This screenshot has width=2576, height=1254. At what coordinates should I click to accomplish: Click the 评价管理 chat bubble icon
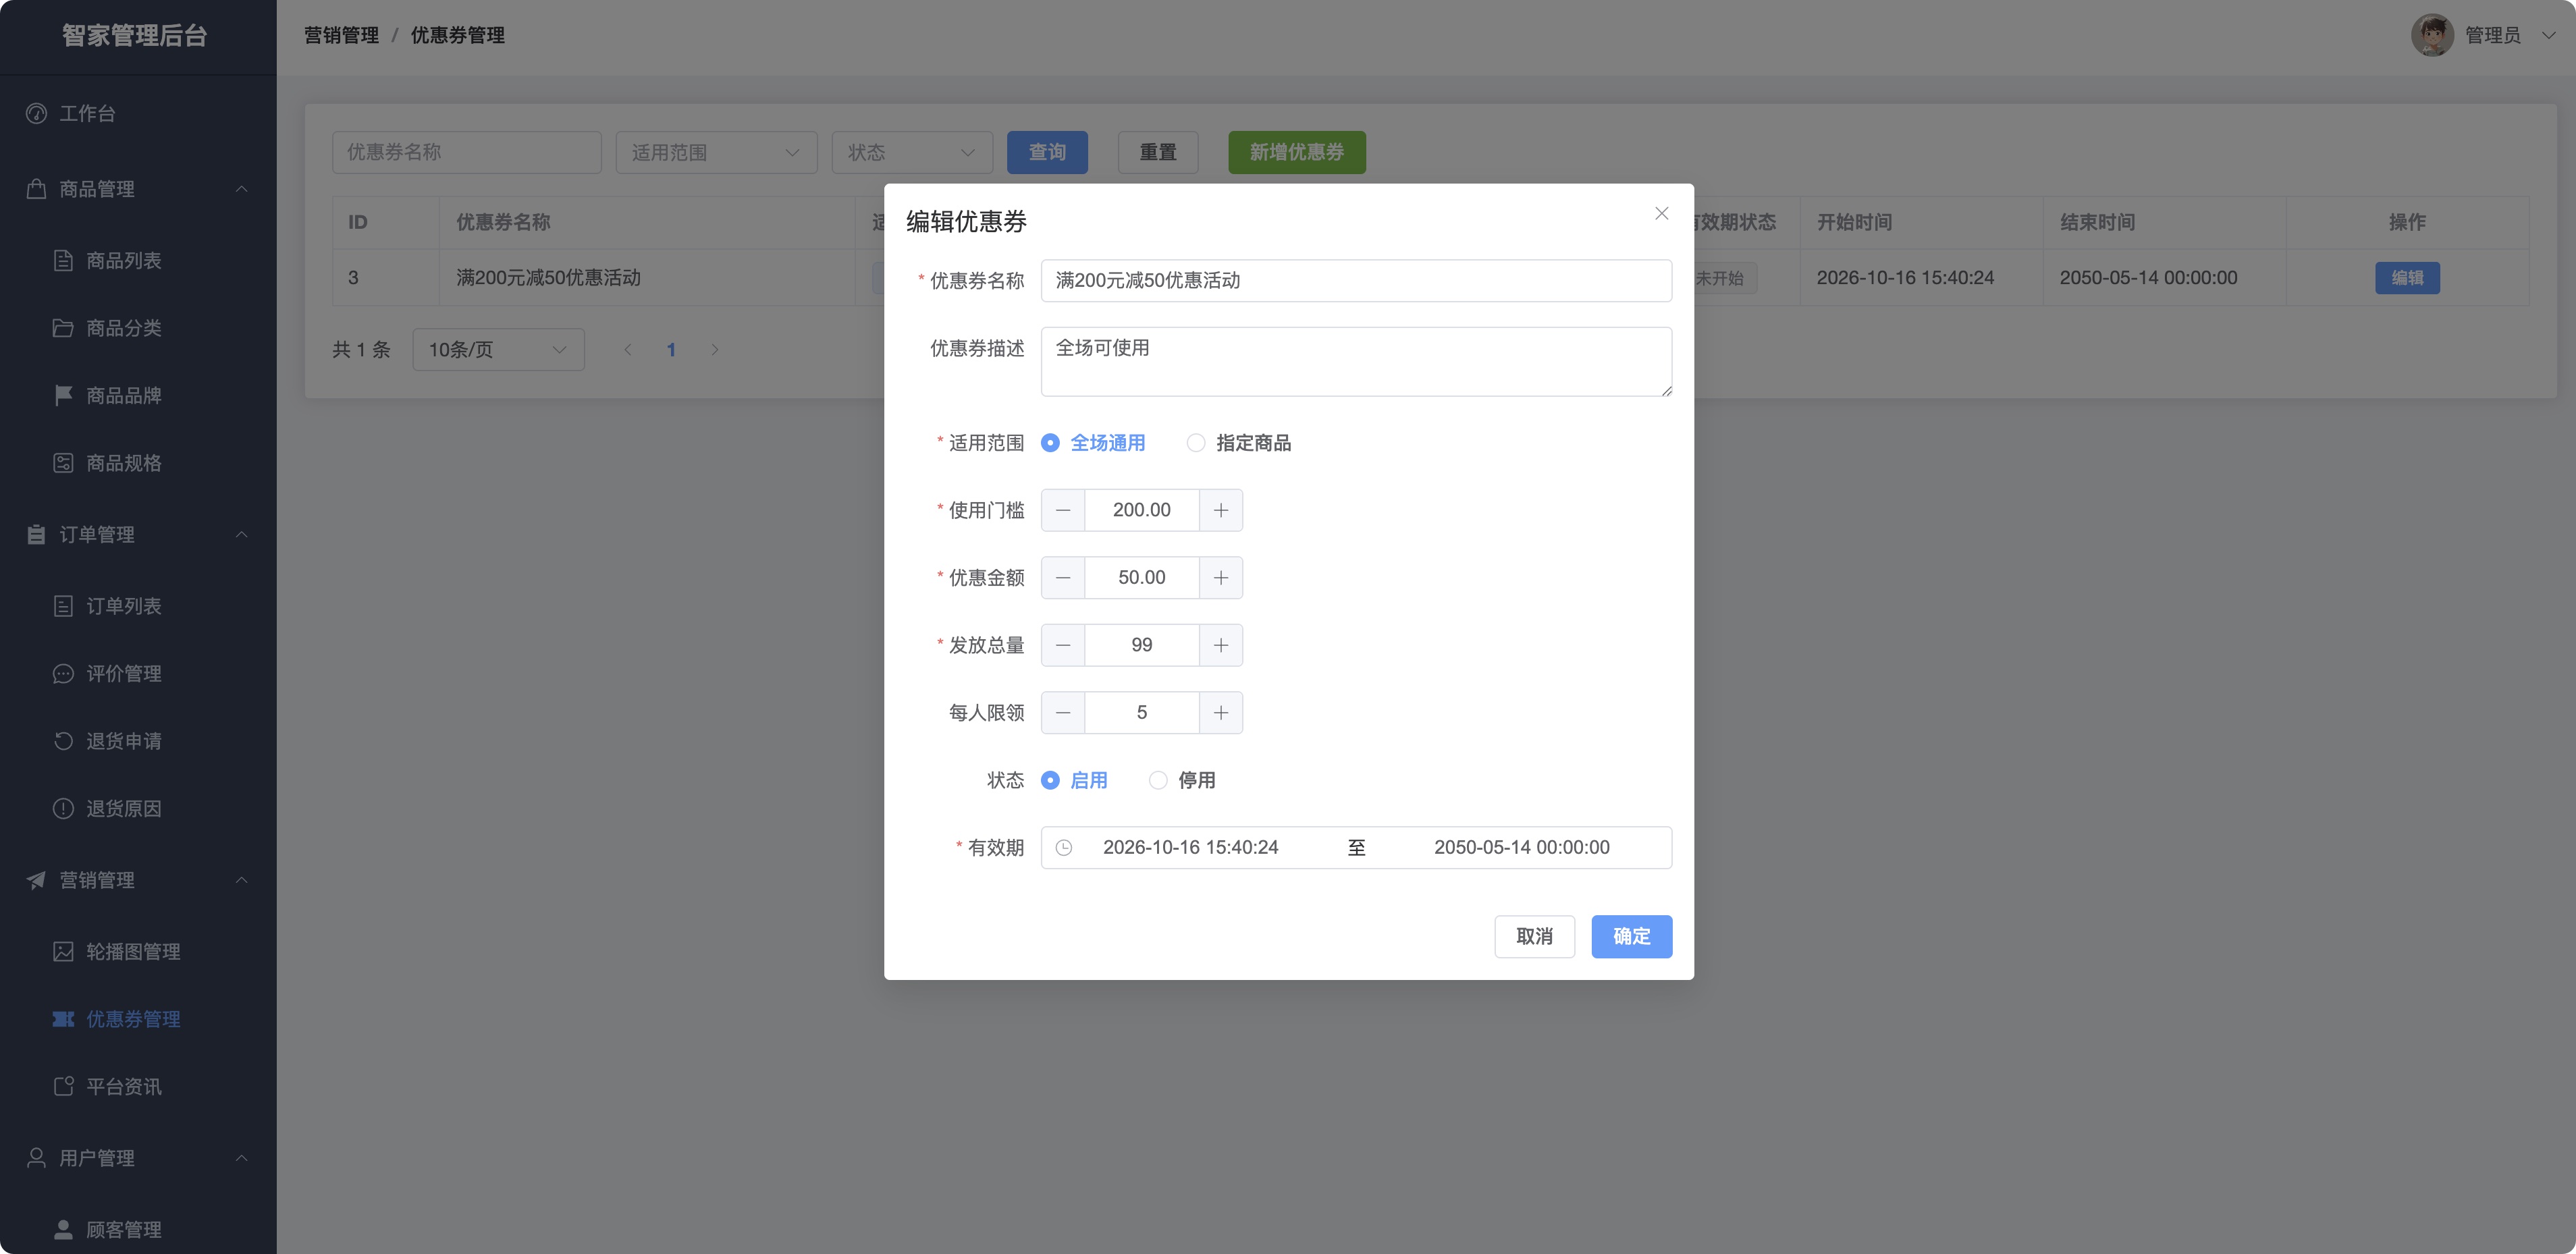coord(63,673)
